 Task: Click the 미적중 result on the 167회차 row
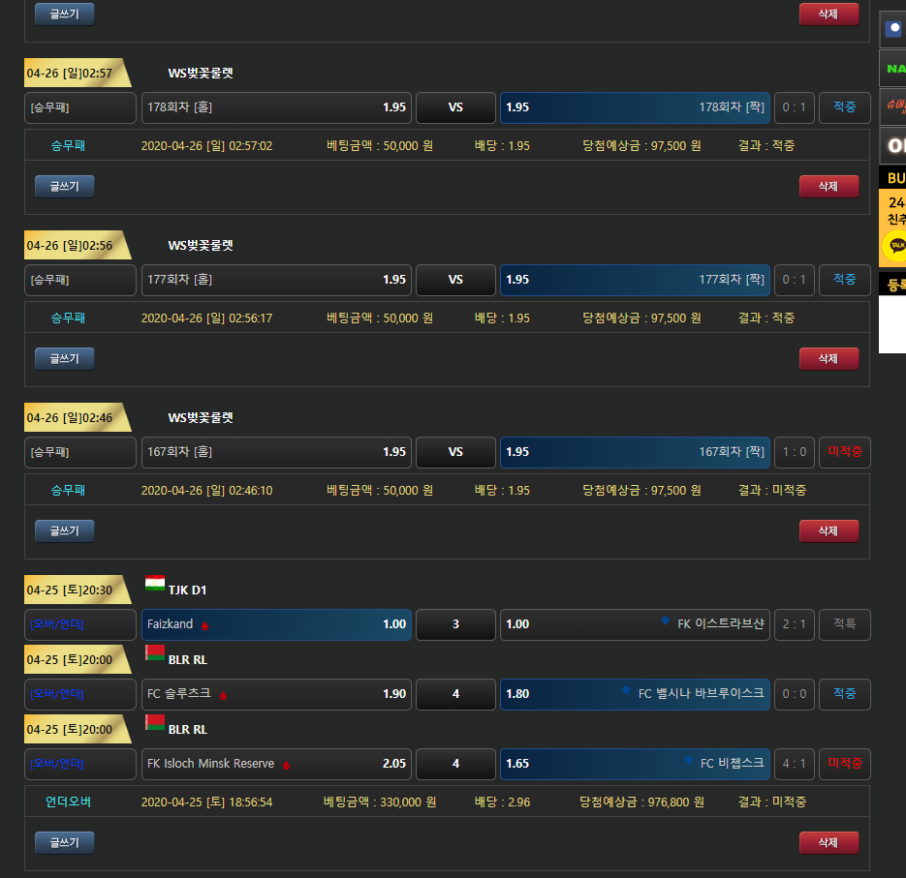pos(844,452)
